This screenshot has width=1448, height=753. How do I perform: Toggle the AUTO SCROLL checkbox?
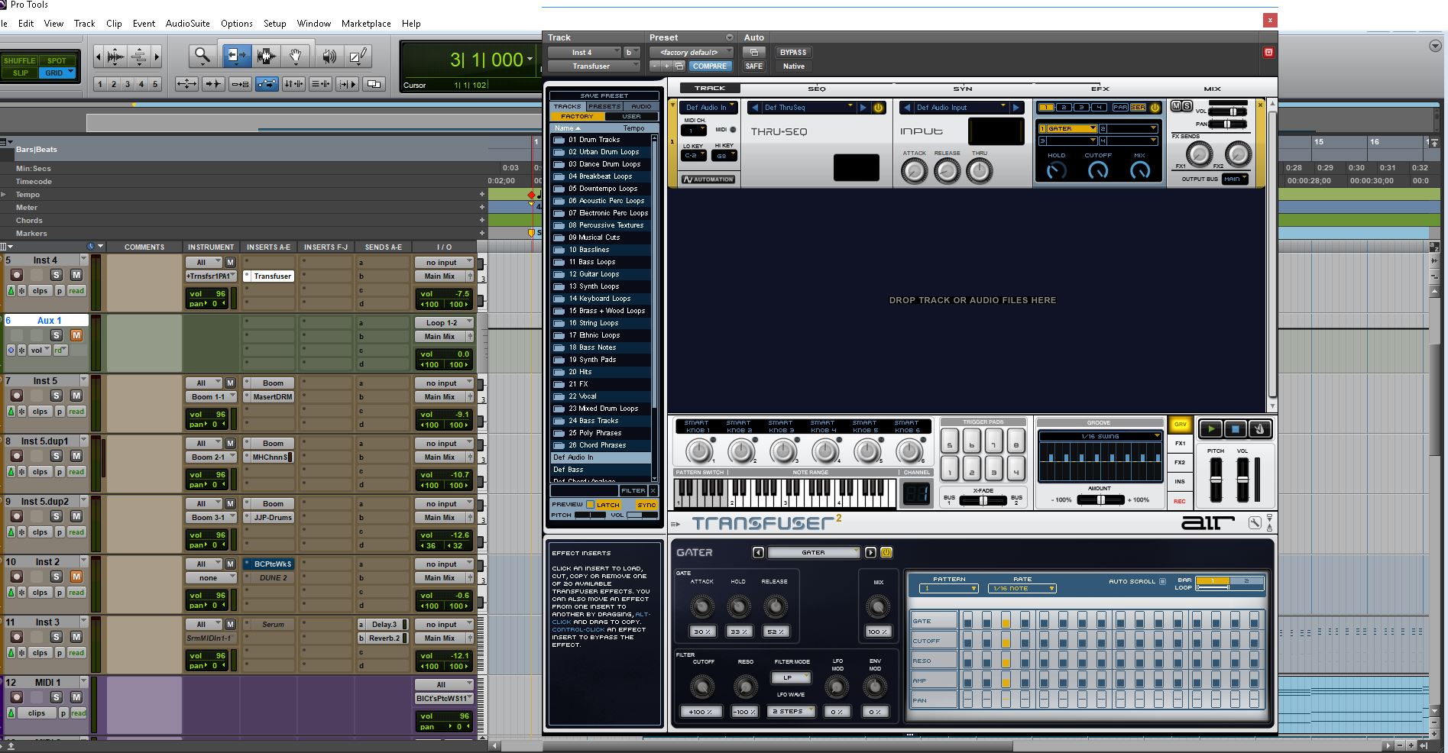[x=1162, y=581]
